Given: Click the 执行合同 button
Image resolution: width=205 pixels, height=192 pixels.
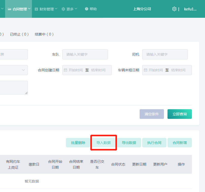Looking at the screenshot, I should coord(154,143).
